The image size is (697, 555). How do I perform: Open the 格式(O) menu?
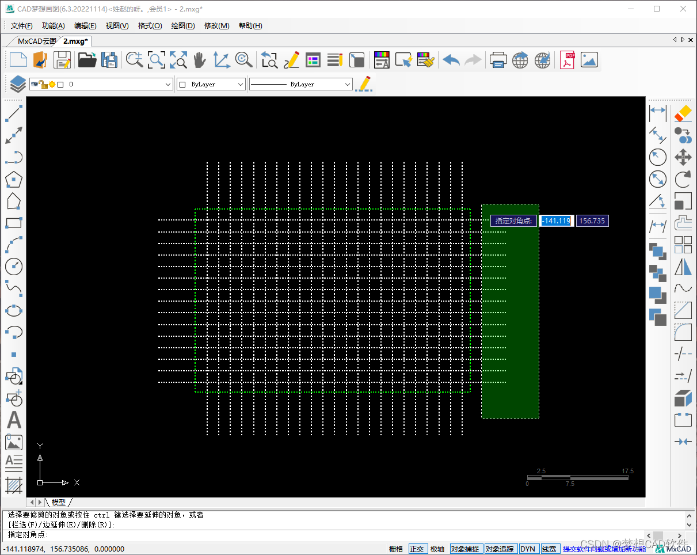pyautogui.click(x=150, y=26)
